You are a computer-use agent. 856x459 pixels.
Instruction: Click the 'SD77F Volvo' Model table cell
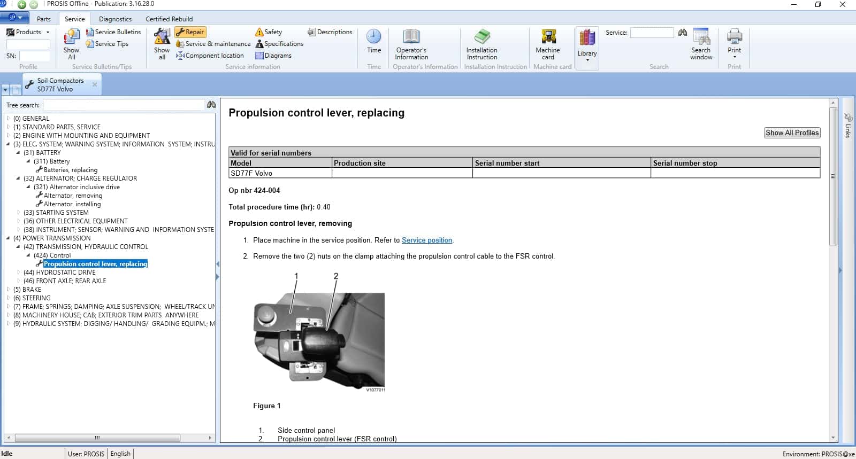coord(280,173)
